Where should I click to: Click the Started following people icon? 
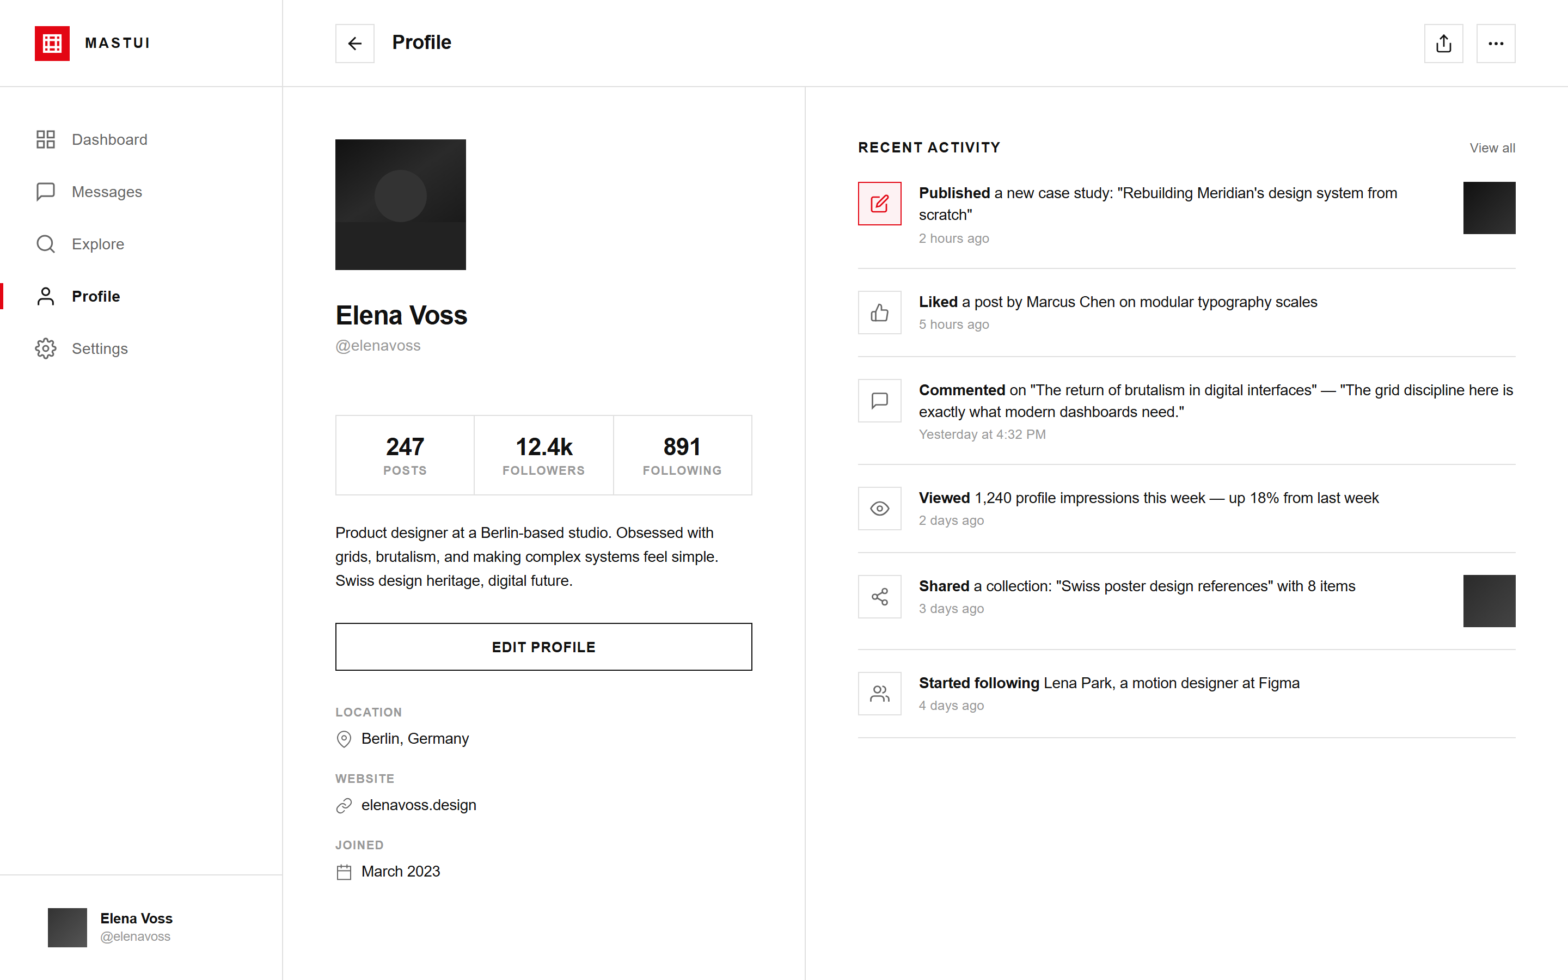879,694
